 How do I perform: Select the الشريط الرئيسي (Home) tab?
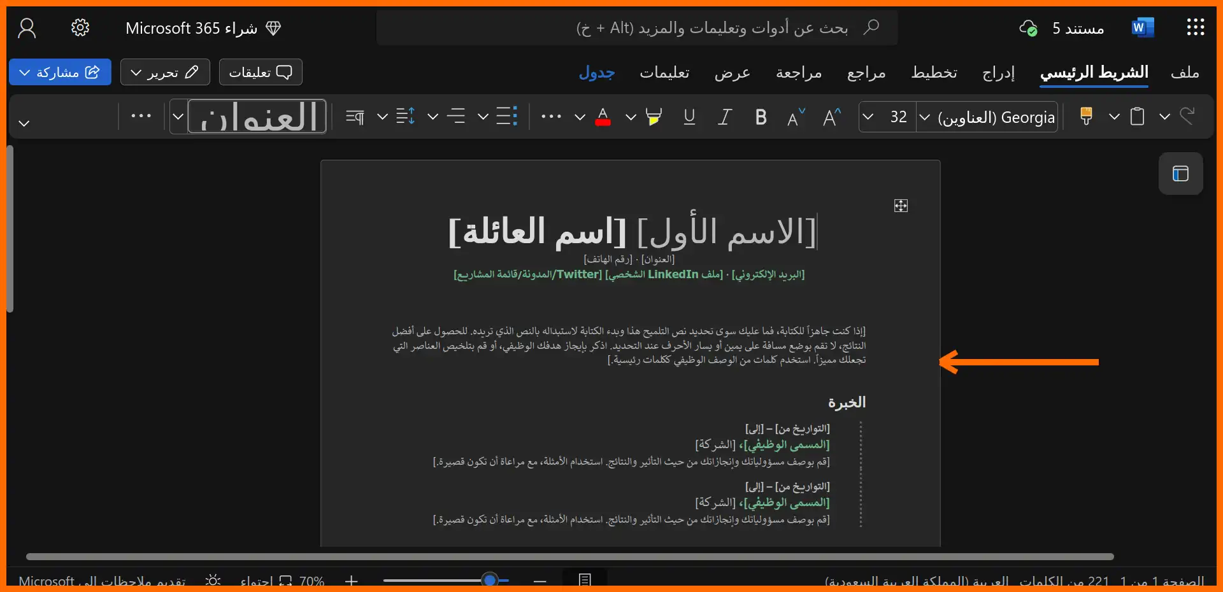(1094, 73)
